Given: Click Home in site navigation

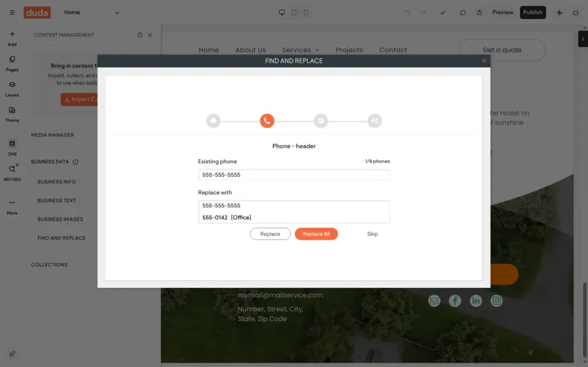Looking at the screenshot, I should click(x=209, y=50).
